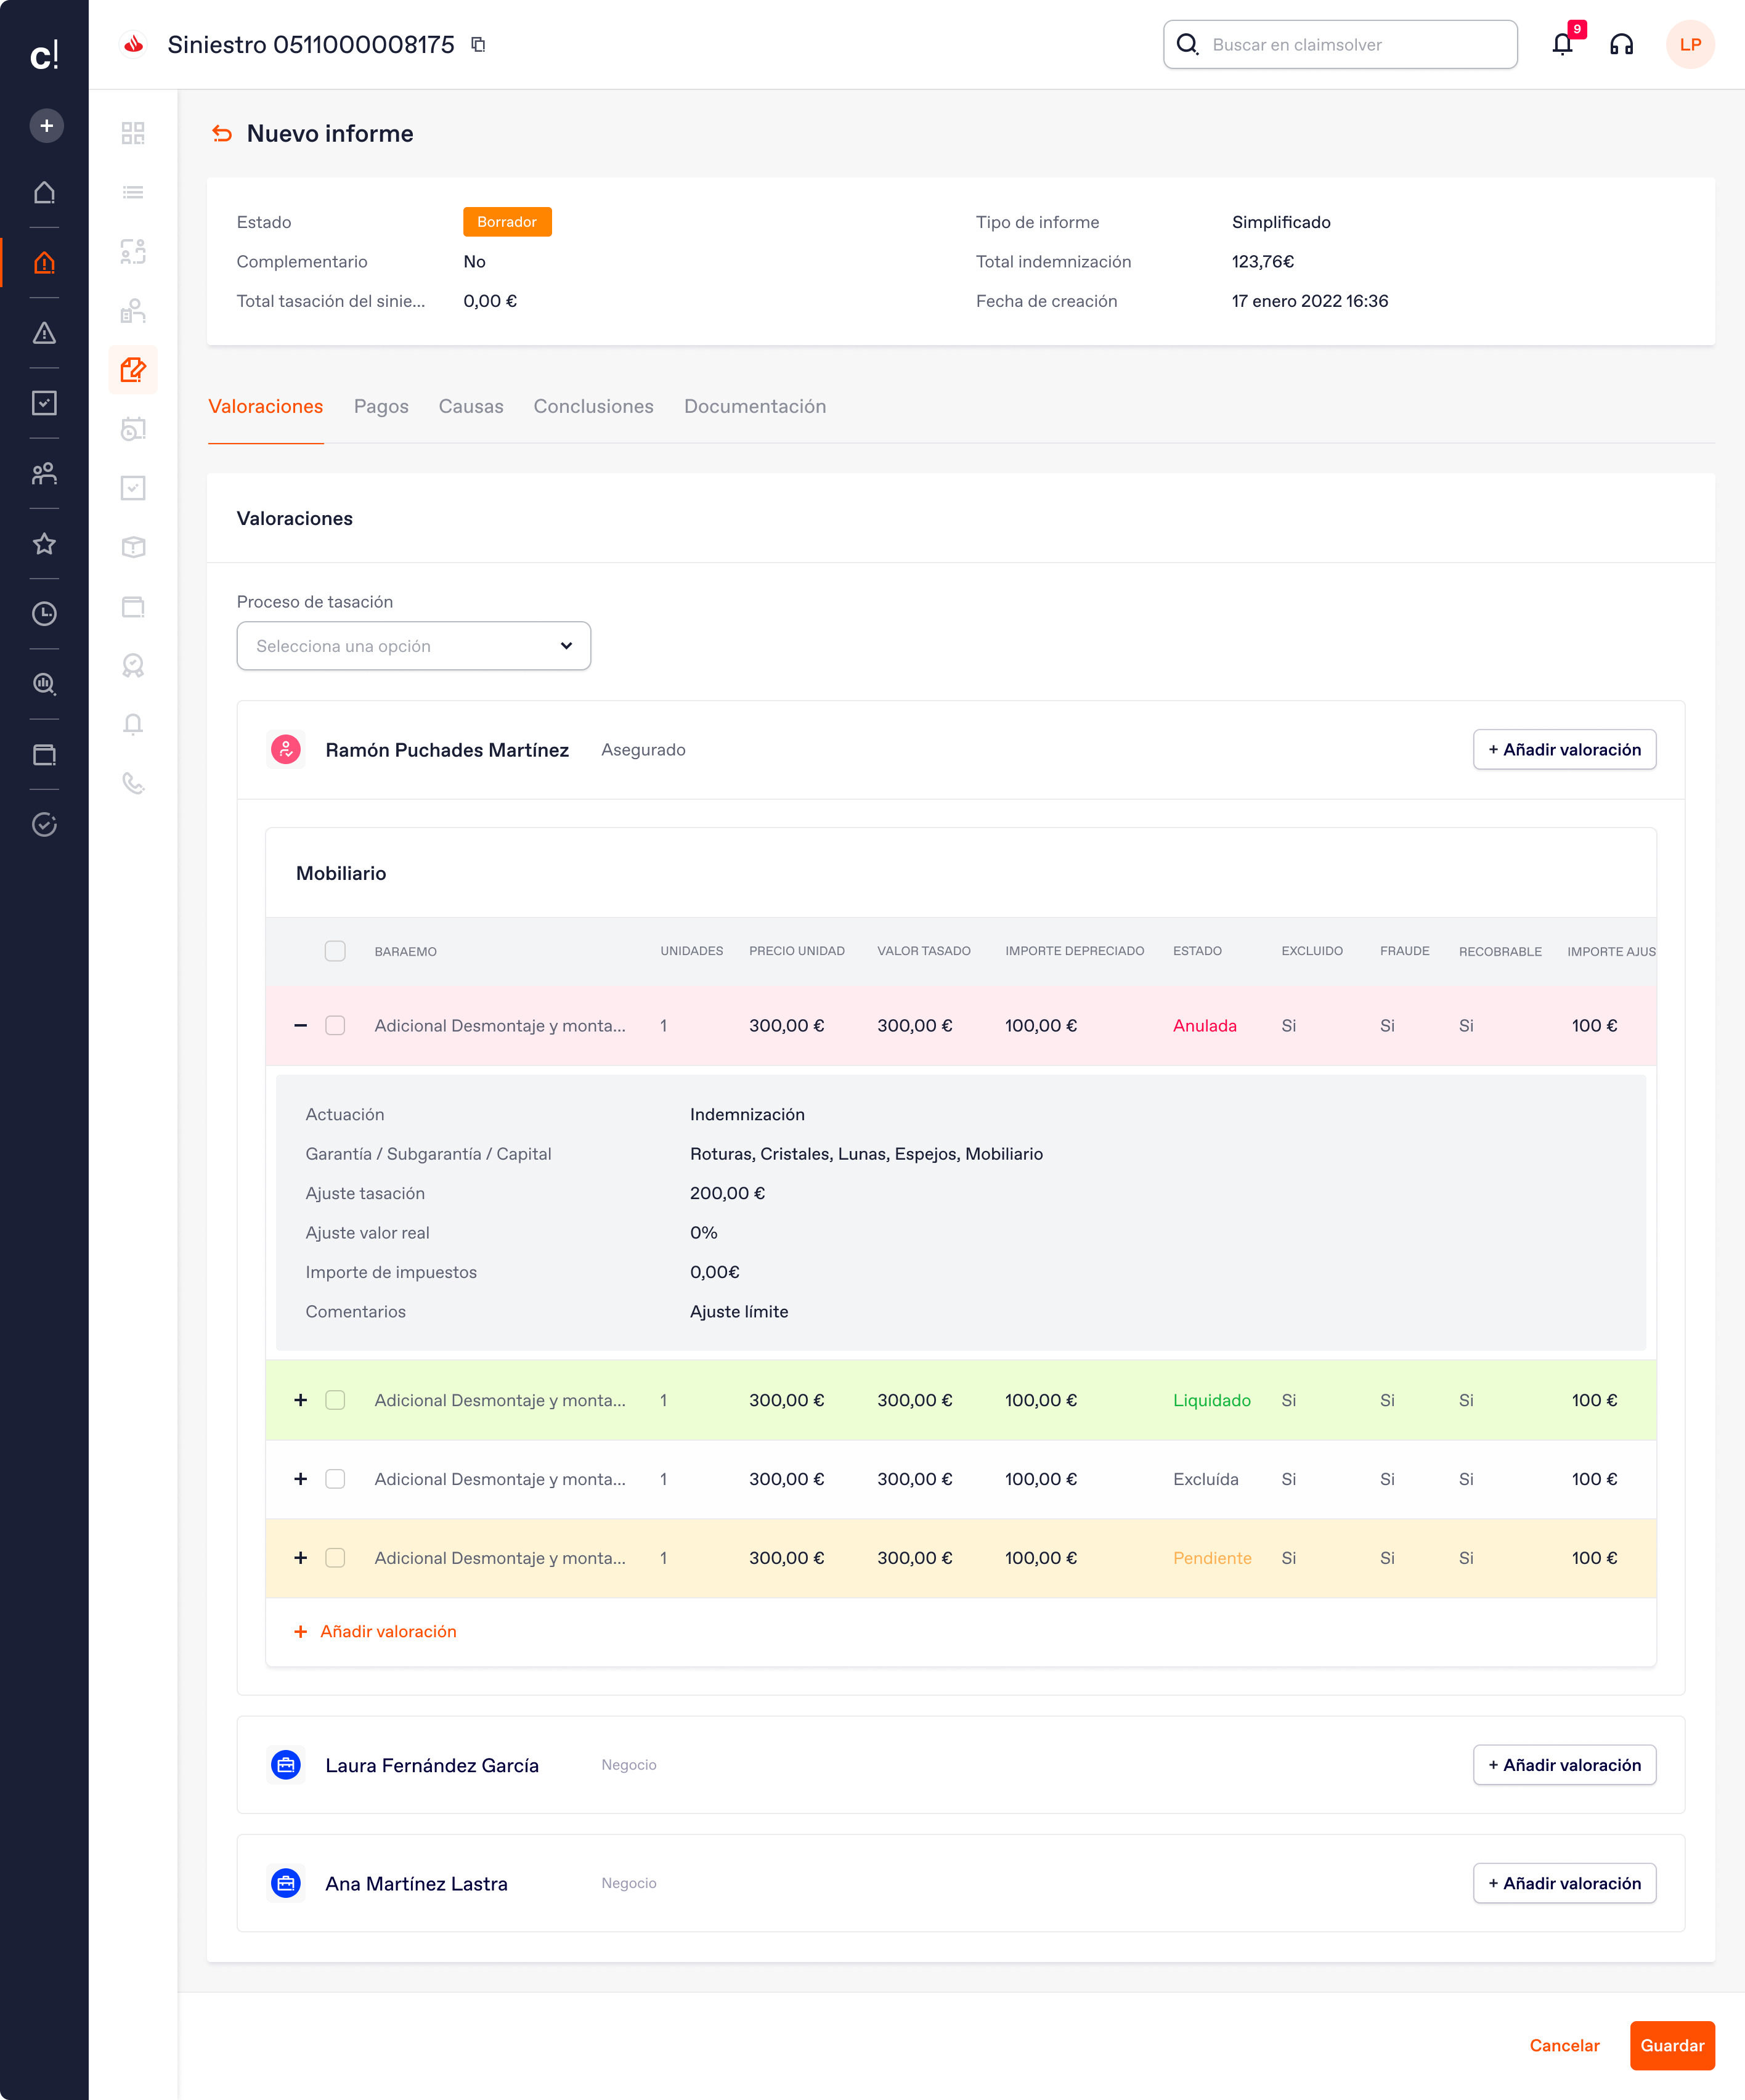Open the home icon in dark sidebar
This screenshot has height=2100, width=1745.
44,192
